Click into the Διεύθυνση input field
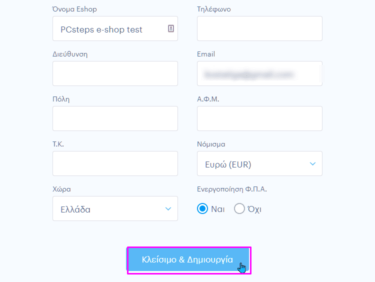 pos(115,73)
